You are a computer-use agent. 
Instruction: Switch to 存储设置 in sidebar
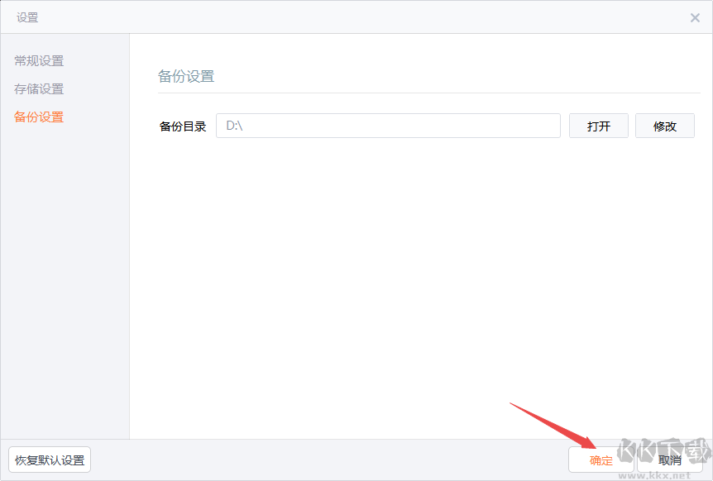click(x=39, y=89)
